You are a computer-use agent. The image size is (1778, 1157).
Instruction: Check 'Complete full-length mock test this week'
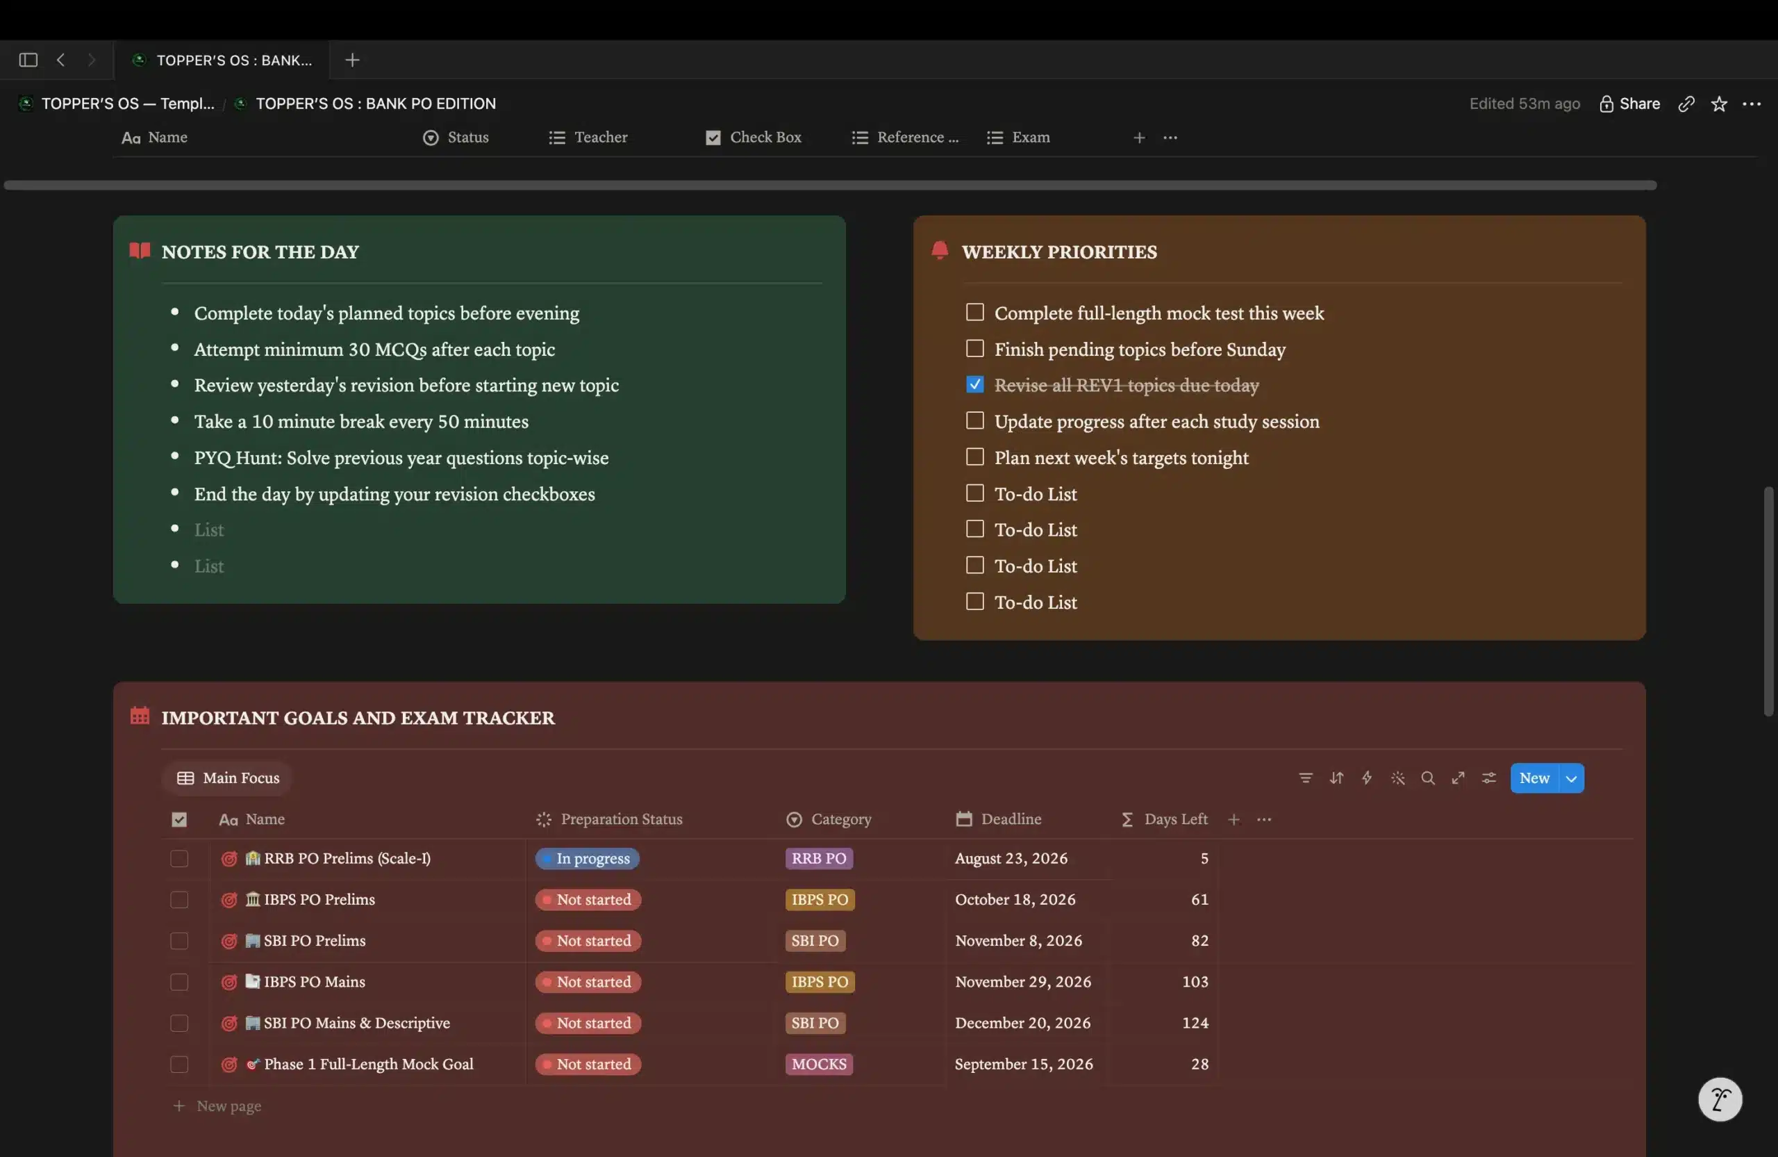(x=974, y=313)
